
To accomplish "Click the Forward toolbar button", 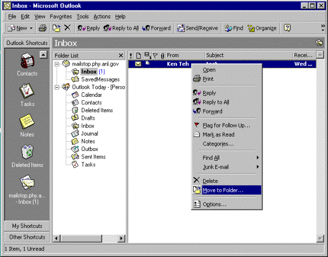I will (x=156, y=28).
